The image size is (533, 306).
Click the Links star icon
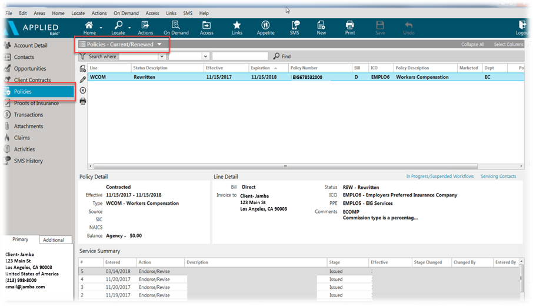pos(237,27)
